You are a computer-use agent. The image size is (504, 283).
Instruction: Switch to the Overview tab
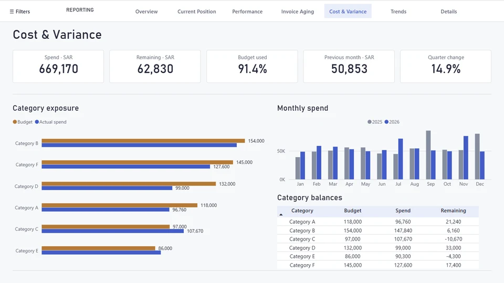(x=146, y=12)
